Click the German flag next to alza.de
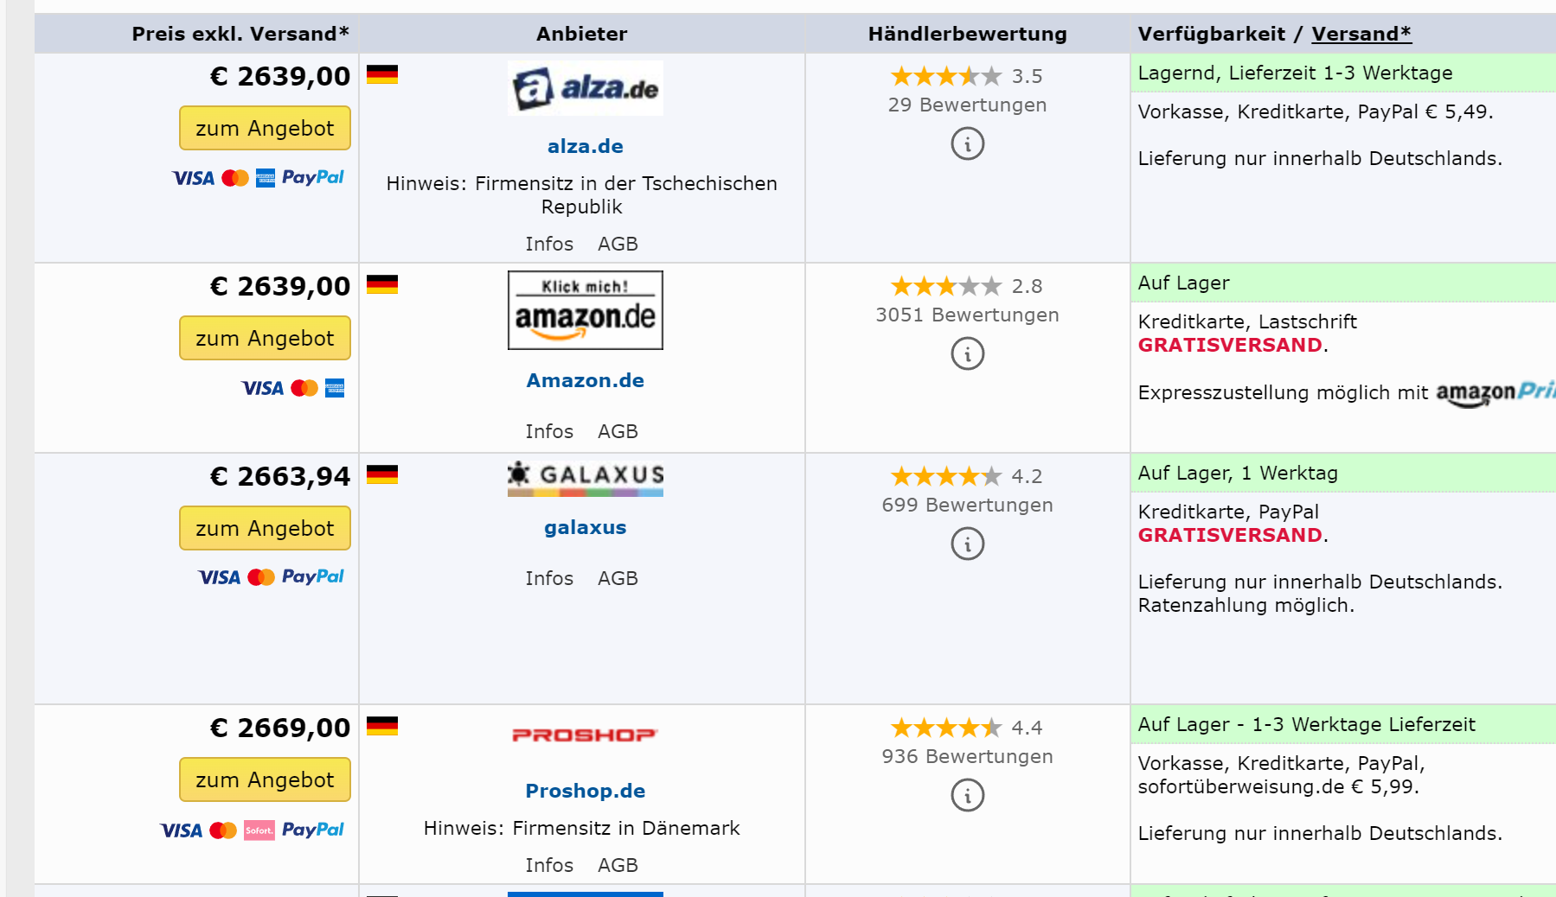 coord(381,74)
